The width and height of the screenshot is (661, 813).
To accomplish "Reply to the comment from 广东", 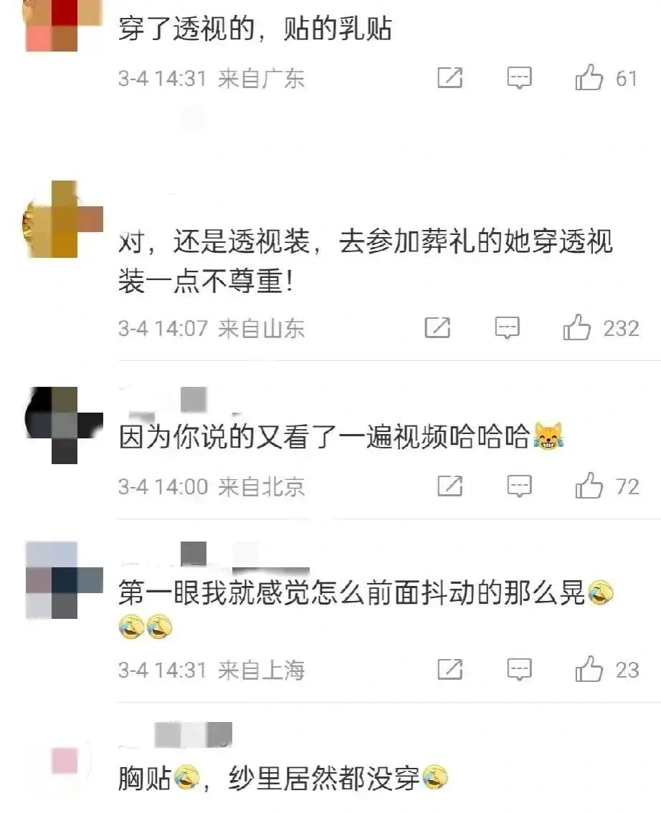I will tap(519, 78).
